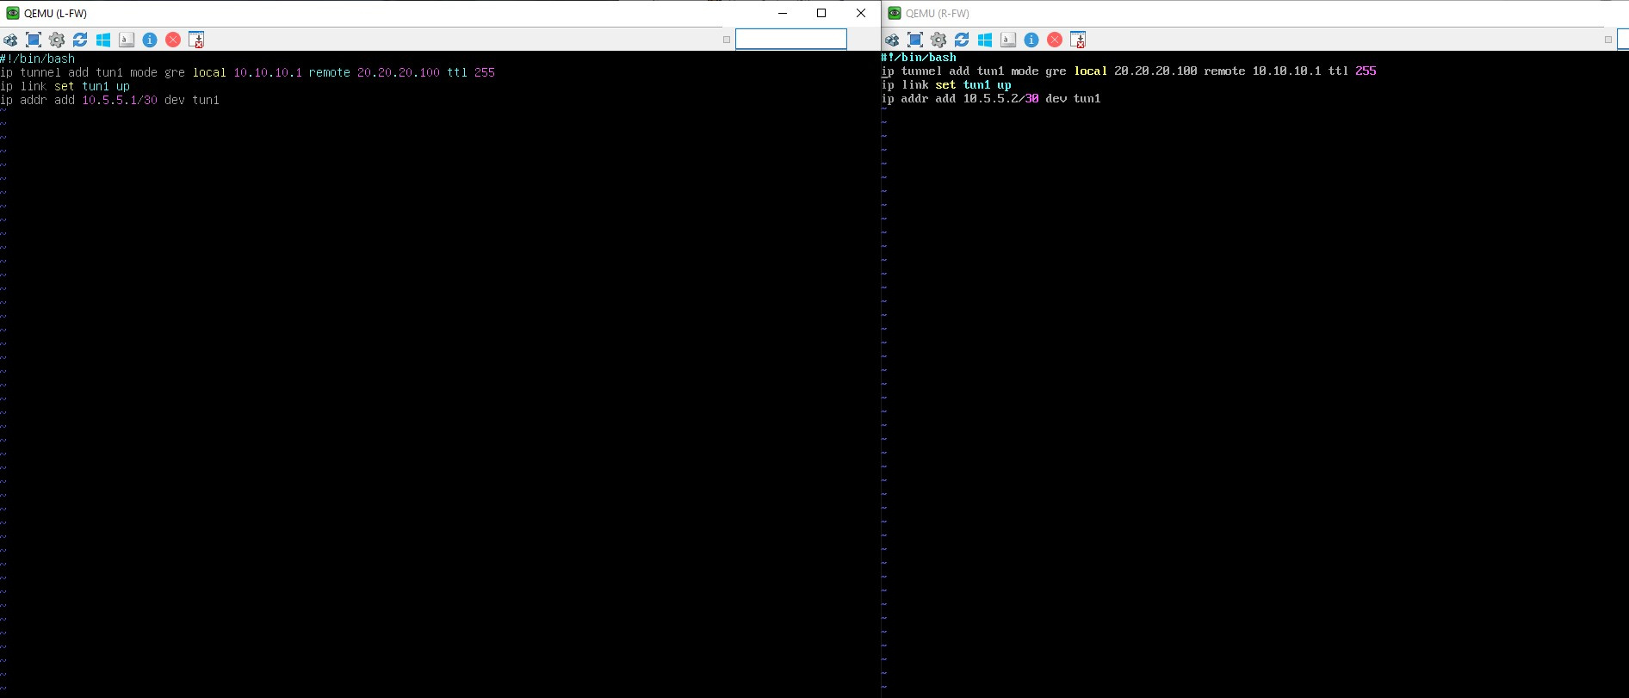Close the QEMU (L-FW) window
This screenshot has height=698, width=1629.
coord(861,13)
